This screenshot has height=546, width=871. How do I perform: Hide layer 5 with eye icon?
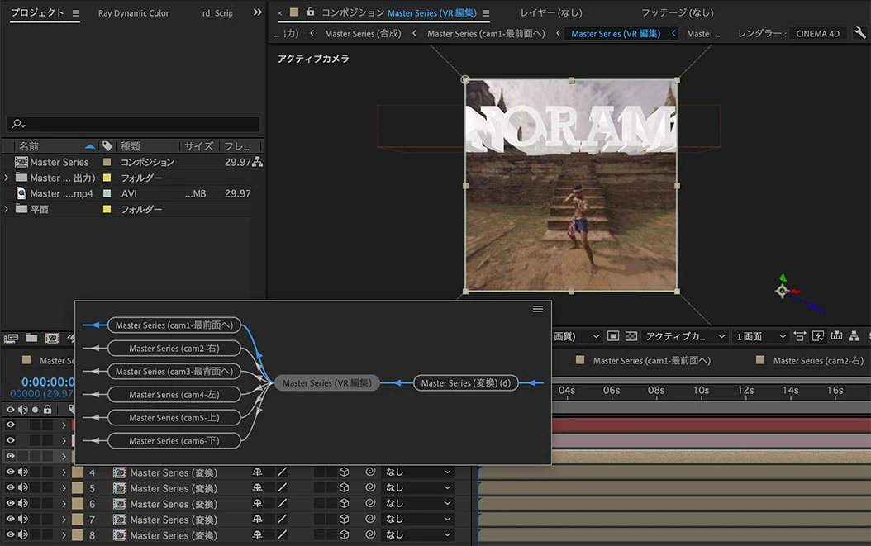coord(10,487)
